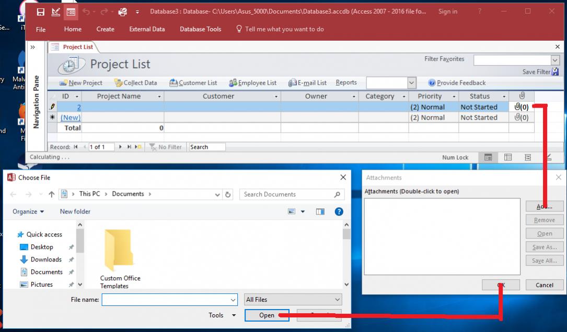Click Sign in on Access title bar
Screen dimensions: 567x332
pyautogui.click(x=448, y=11)
